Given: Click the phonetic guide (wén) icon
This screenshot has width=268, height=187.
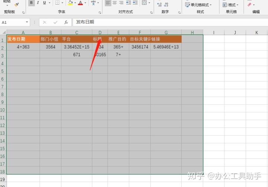Looking at the screenshot, I should [93, 3].
